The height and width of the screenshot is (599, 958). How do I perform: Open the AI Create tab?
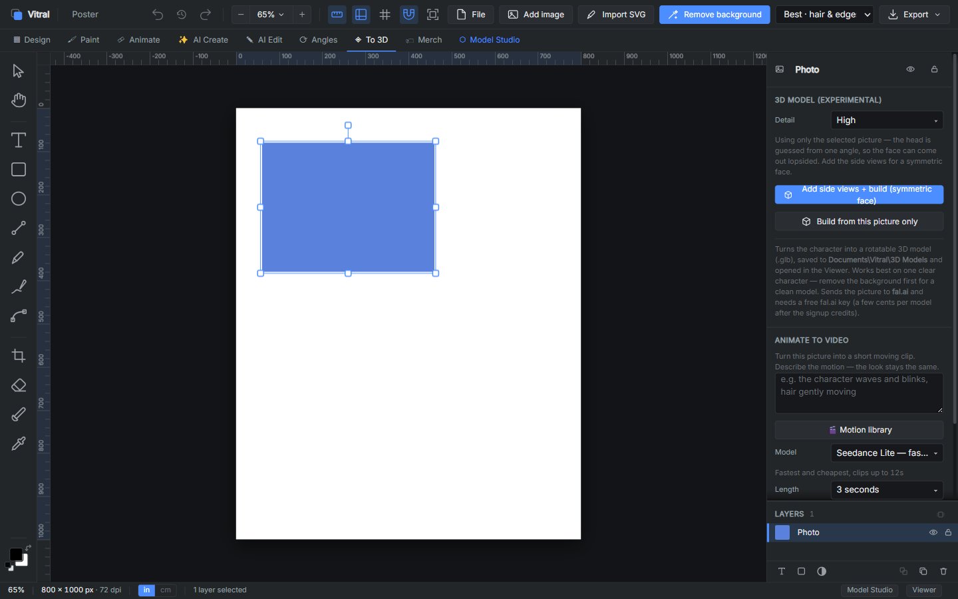point(204,40)
